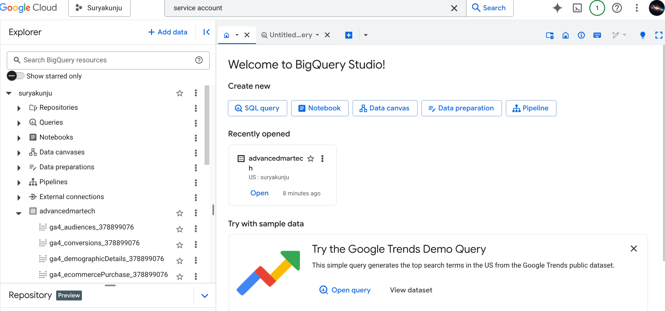Click the user account avatar

pyautogui.click(x=657, y=8)
